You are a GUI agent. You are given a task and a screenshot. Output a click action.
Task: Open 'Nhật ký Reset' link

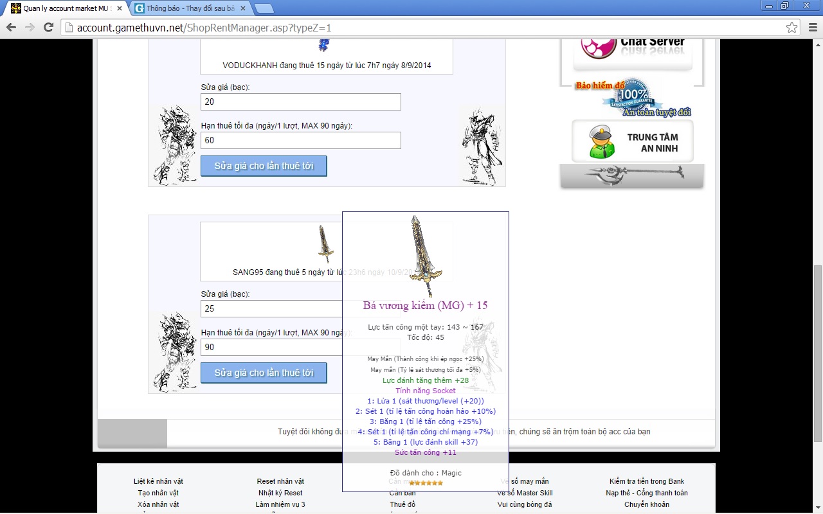(280, 493)
